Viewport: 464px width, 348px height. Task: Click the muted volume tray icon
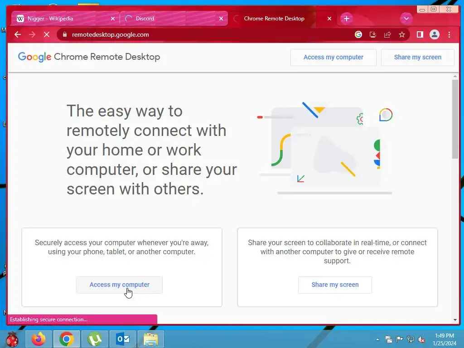pos(421,339)
